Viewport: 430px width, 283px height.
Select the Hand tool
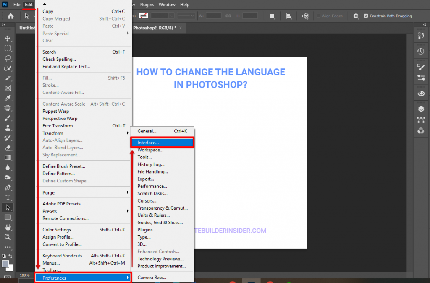[x=8, y=227]
